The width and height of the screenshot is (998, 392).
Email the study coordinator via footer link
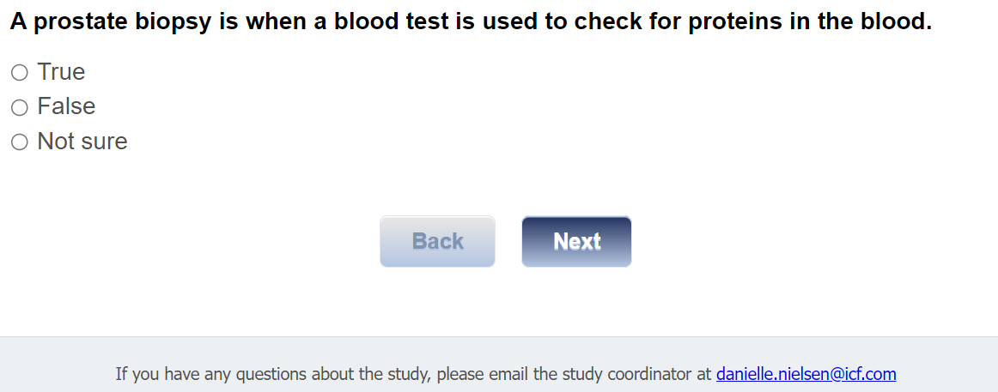[x=806, y=374]
